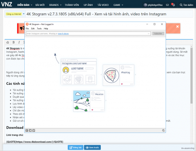Expand the BRANDS dropdown arrow
Screen dimensions: 196x151
coord(61,5)
